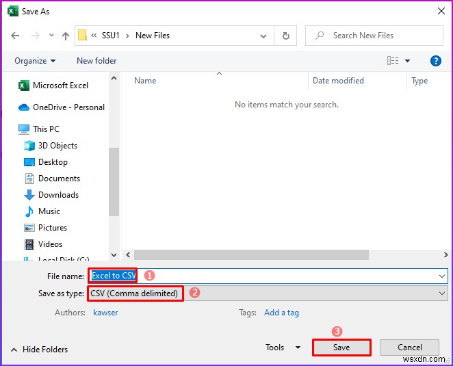Click the Music note icon
The height and width of the screenshot is (366, 453).
tap(29, 211)
